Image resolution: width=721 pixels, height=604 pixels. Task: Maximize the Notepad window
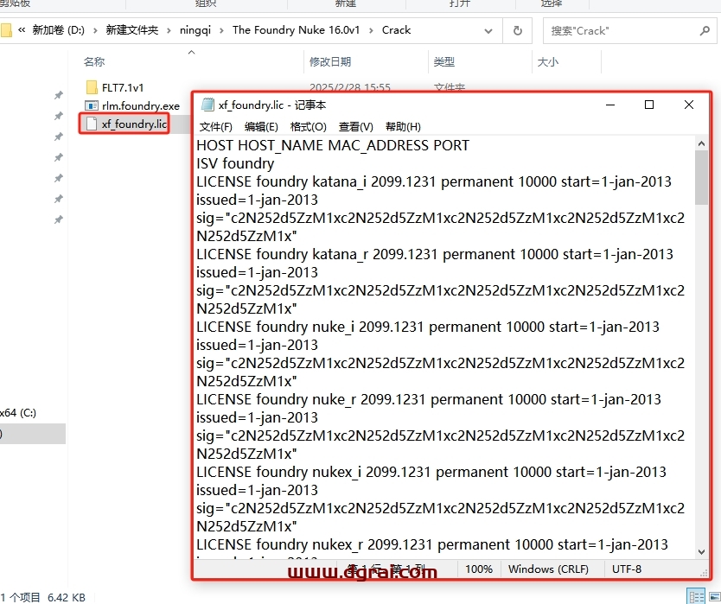[x=649, y=105]
